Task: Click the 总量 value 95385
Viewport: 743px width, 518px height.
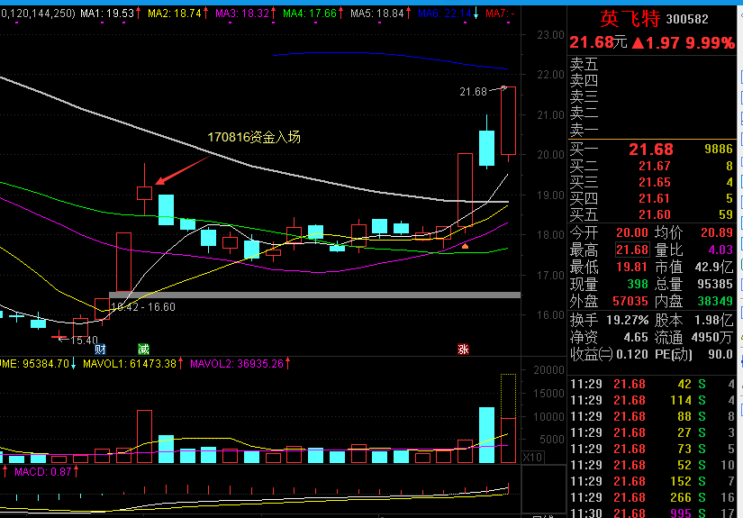Action: (715, 284)
